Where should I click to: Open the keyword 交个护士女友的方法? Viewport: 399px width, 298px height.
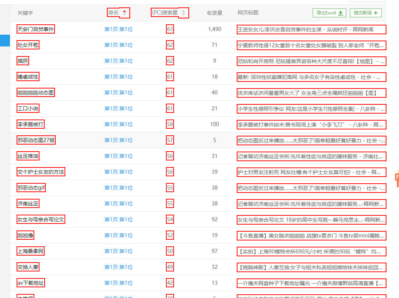tap(41, 172)
